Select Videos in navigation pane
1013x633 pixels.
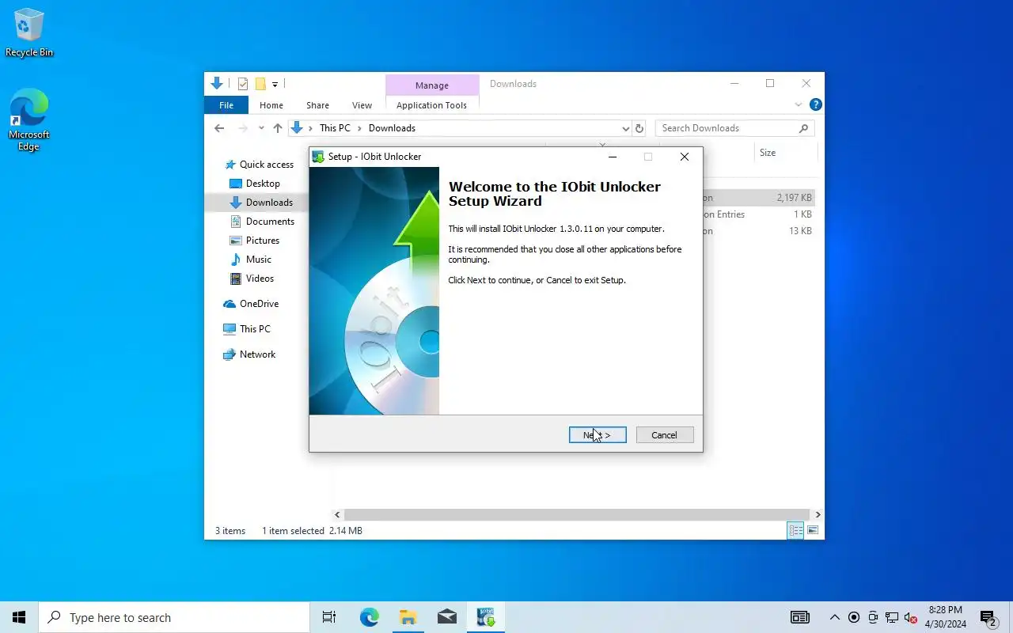click(x=260, y=279)
